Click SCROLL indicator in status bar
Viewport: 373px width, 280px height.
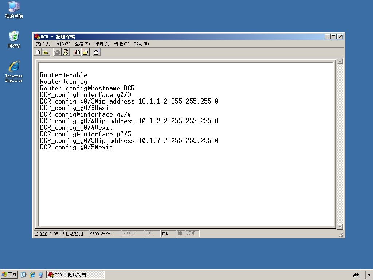pos(133,234)
